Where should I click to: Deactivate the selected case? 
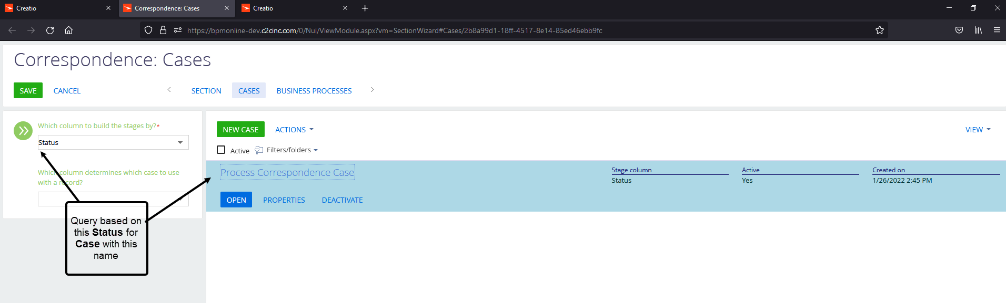[343, 200]
